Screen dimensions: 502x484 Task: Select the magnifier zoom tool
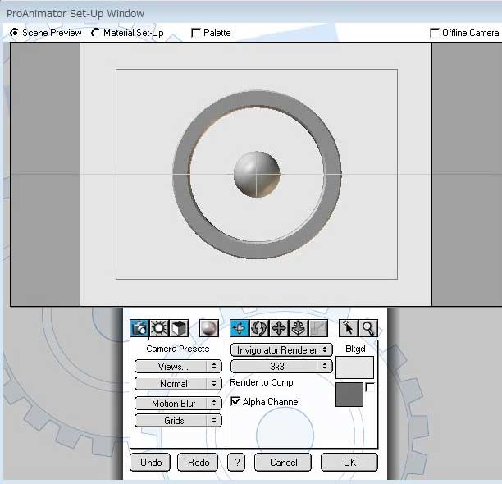368,328
